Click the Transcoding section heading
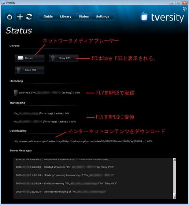The width and height of the screenshot is (189, 205). 17,103
